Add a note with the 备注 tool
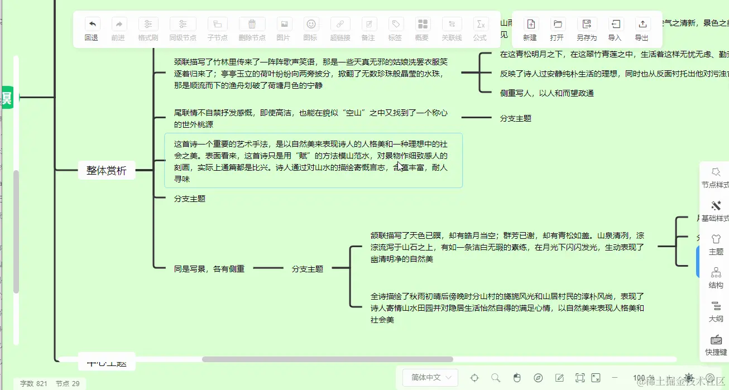The height and width of the screenshot is (390, 729). pyautogui.click(x=368, y=29)
